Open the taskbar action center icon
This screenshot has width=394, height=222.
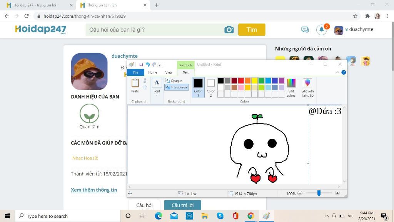click(384, 216)
